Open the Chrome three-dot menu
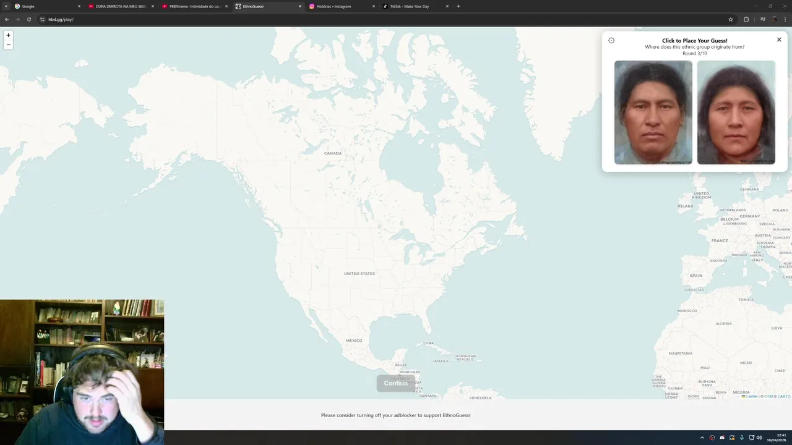The image size is (792, 445). (785, 19)
